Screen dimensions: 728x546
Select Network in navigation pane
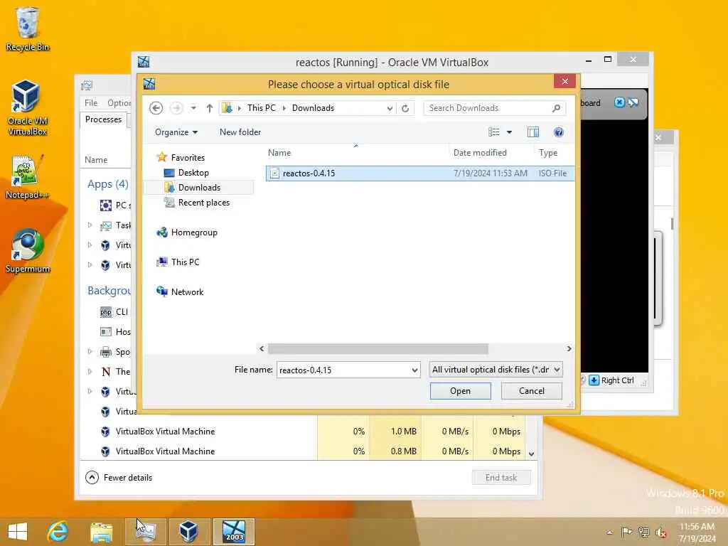click(187, 292)
